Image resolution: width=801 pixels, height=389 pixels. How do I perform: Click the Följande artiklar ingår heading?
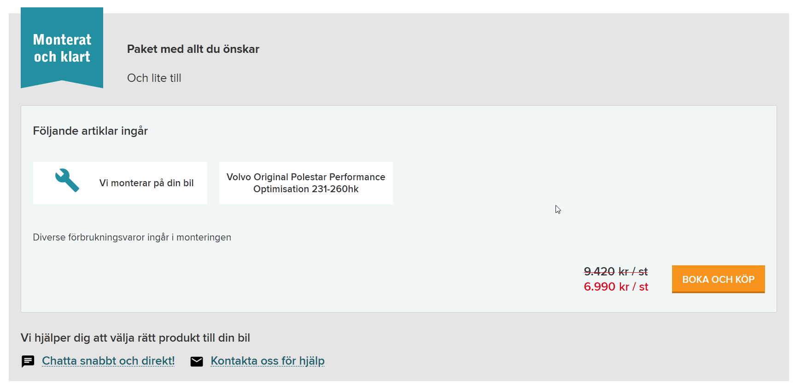tap(90, 131)
